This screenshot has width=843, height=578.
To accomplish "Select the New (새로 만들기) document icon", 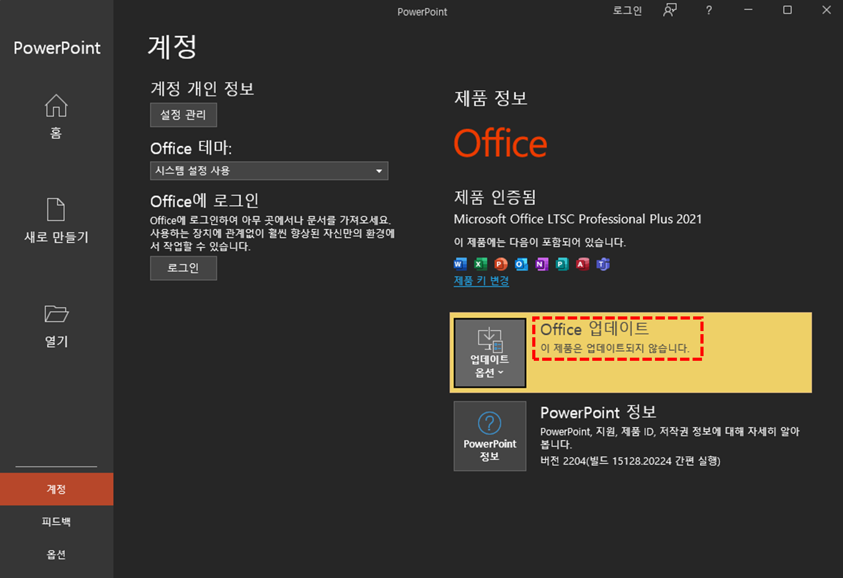I will (x=56, y=210).
